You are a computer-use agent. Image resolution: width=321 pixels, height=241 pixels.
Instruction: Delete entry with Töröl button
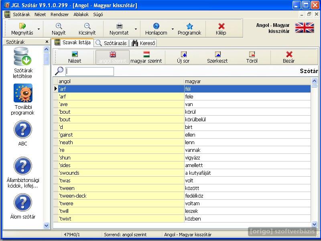(252, 57)
